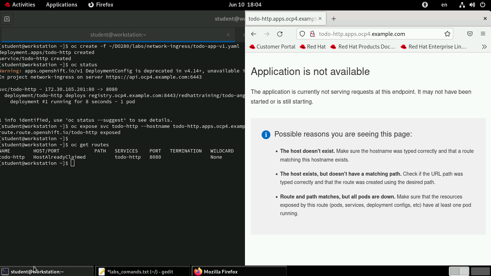Viewport: 491px width, 276px height.
Task: Bookmark the page using the star
Action: point(447,33)
